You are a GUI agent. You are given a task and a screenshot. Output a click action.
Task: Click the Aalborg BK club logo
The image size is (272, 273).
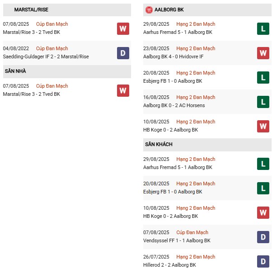[149, 9]
